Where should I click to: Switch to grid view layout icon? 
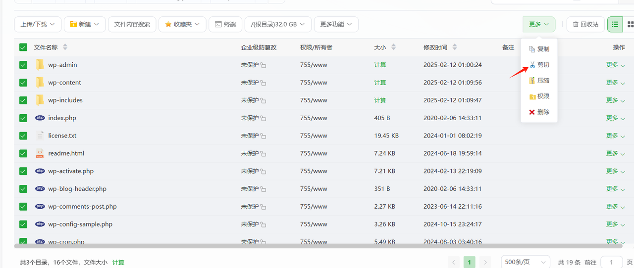(x=631, y=24)
